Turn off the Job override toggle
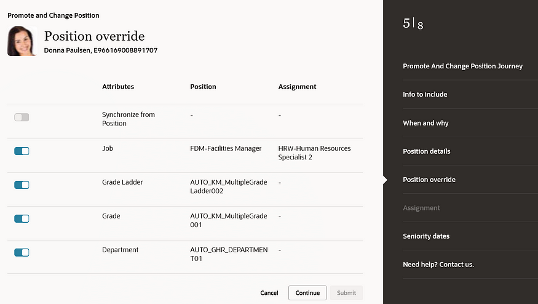Viewport: 538px width, 304px height. click(22, 151)
